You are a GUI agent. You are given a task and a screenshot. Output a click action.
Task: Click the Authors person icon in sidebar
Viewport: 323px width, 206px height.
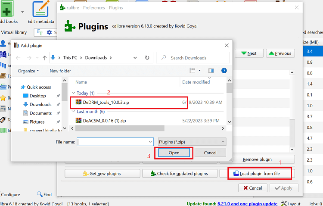[3, 44]
